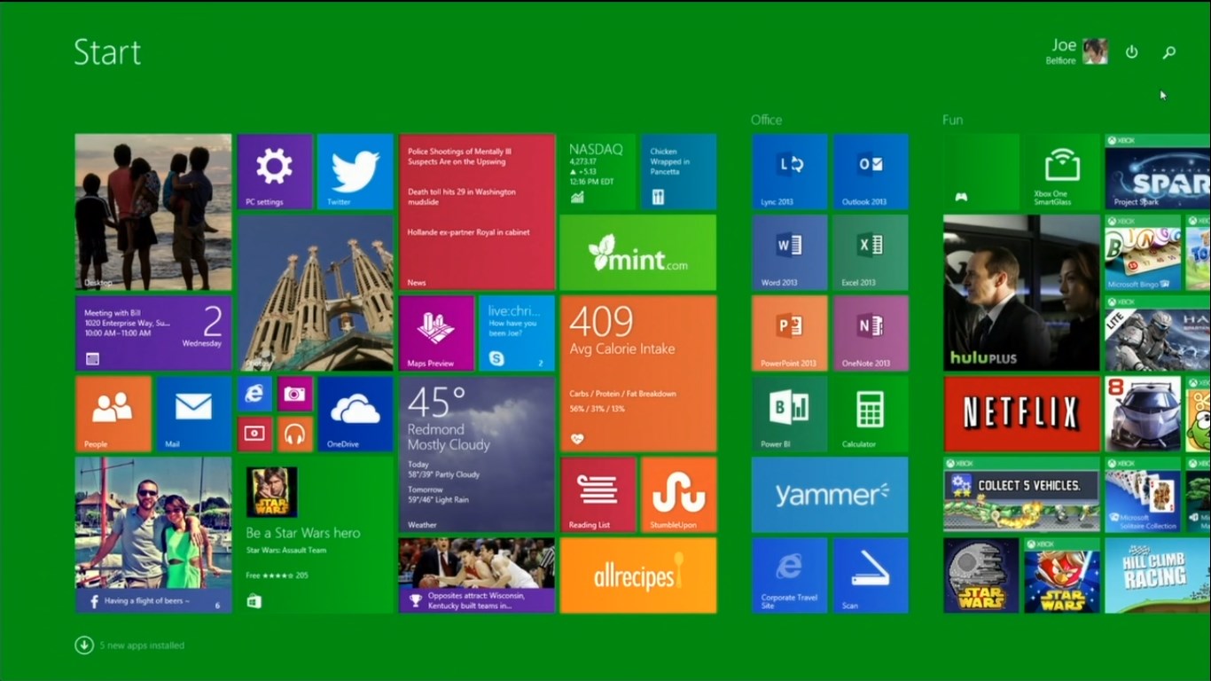1211x681 pixels.
Task: Launch the StumbleUpon tile
Action: tap(678, 495)
